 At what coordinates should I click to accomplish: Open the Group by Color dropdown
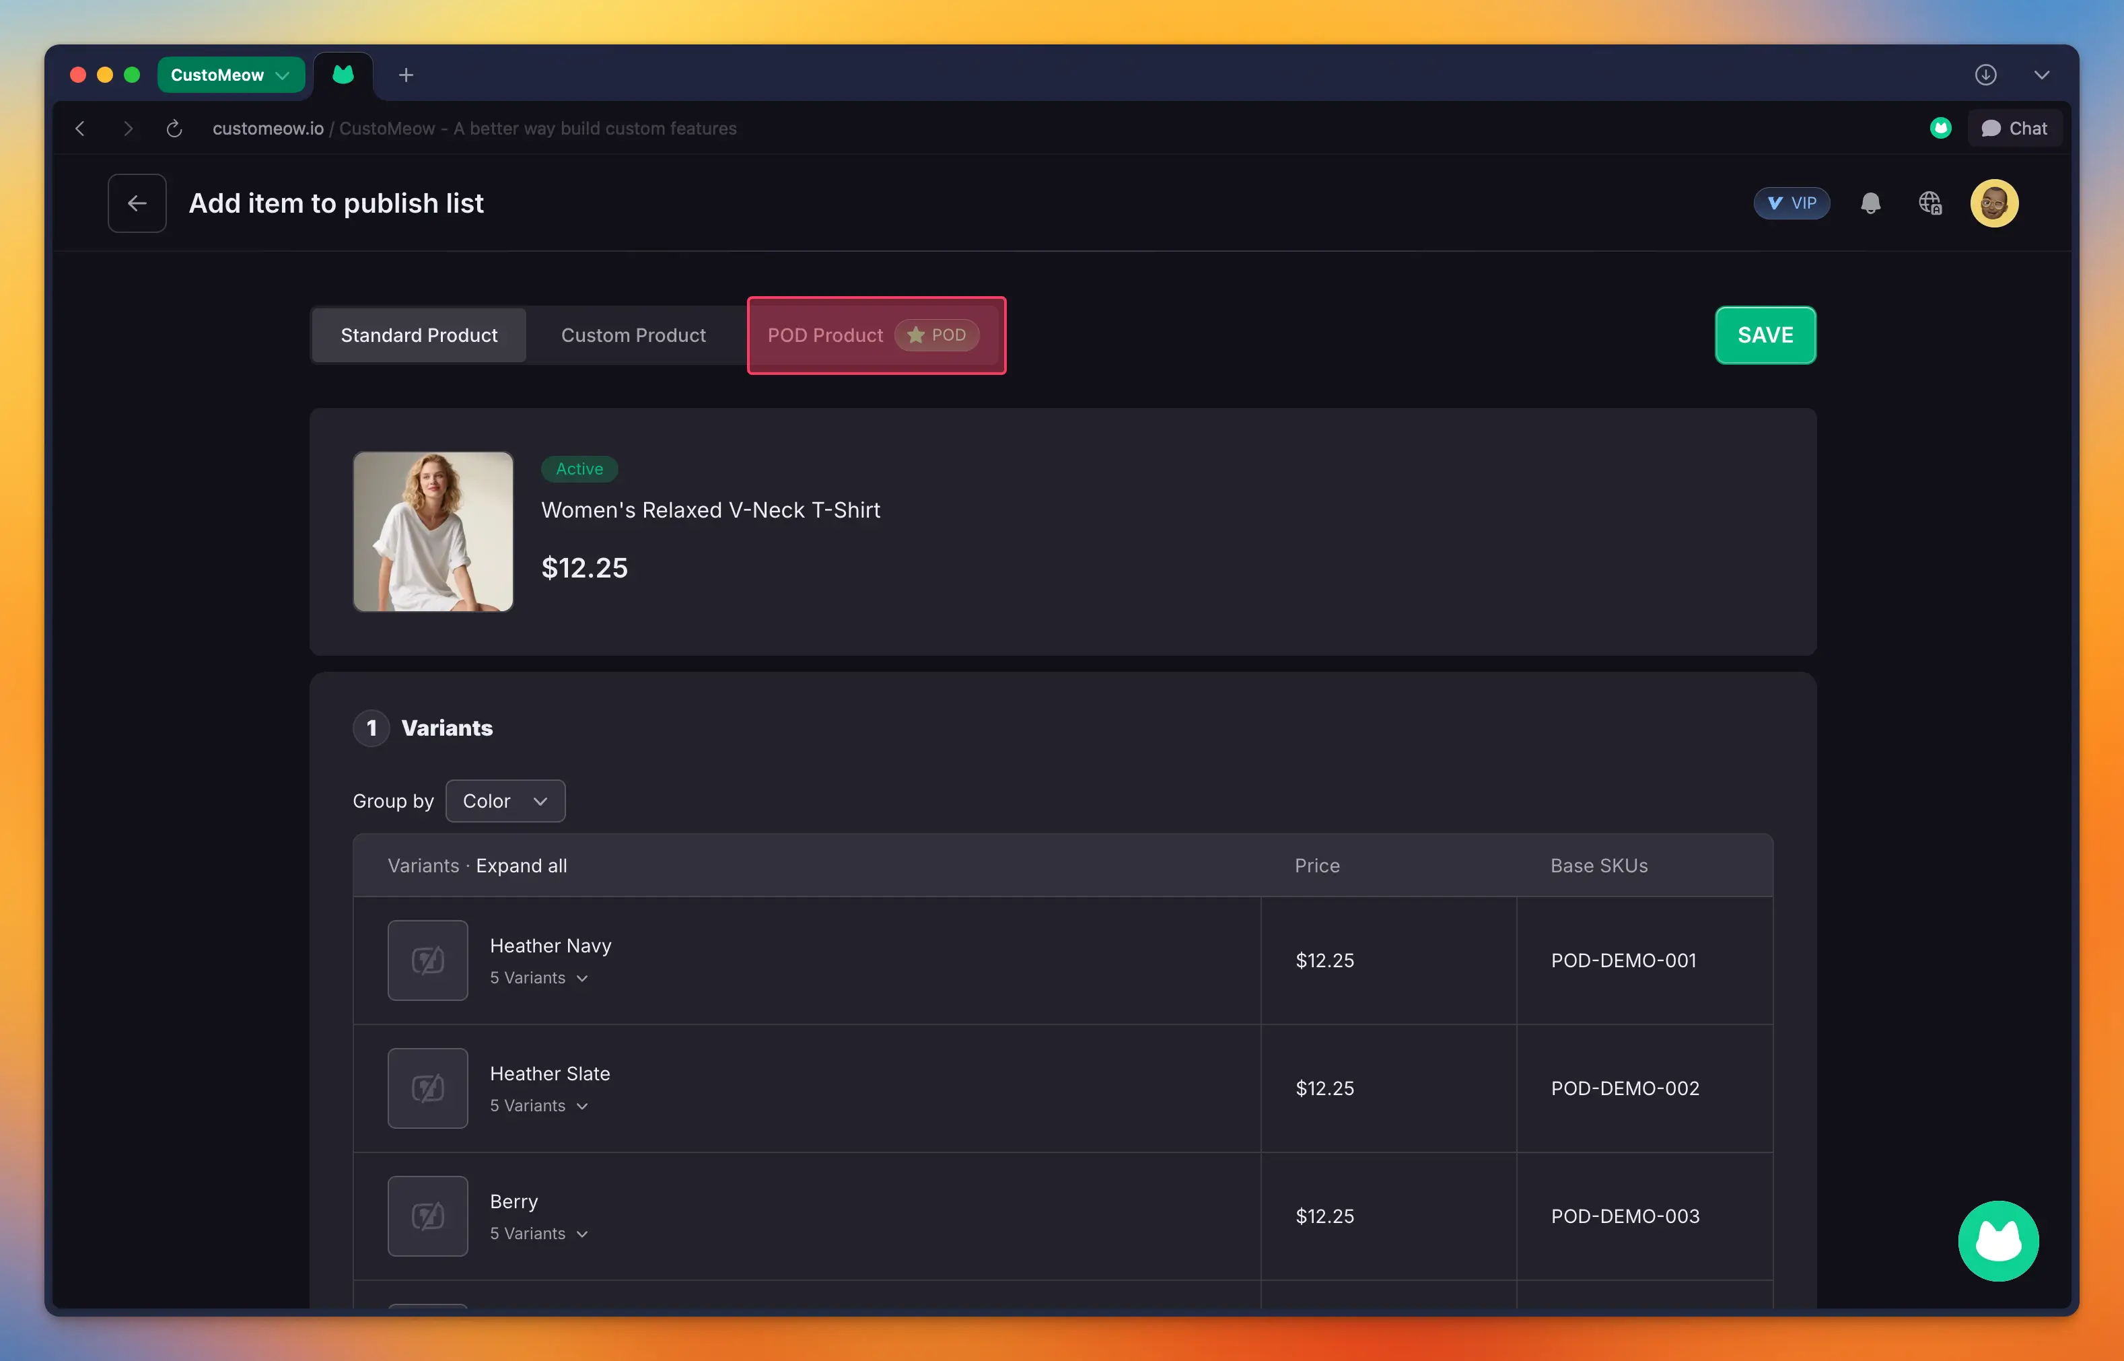coord(505,802)
